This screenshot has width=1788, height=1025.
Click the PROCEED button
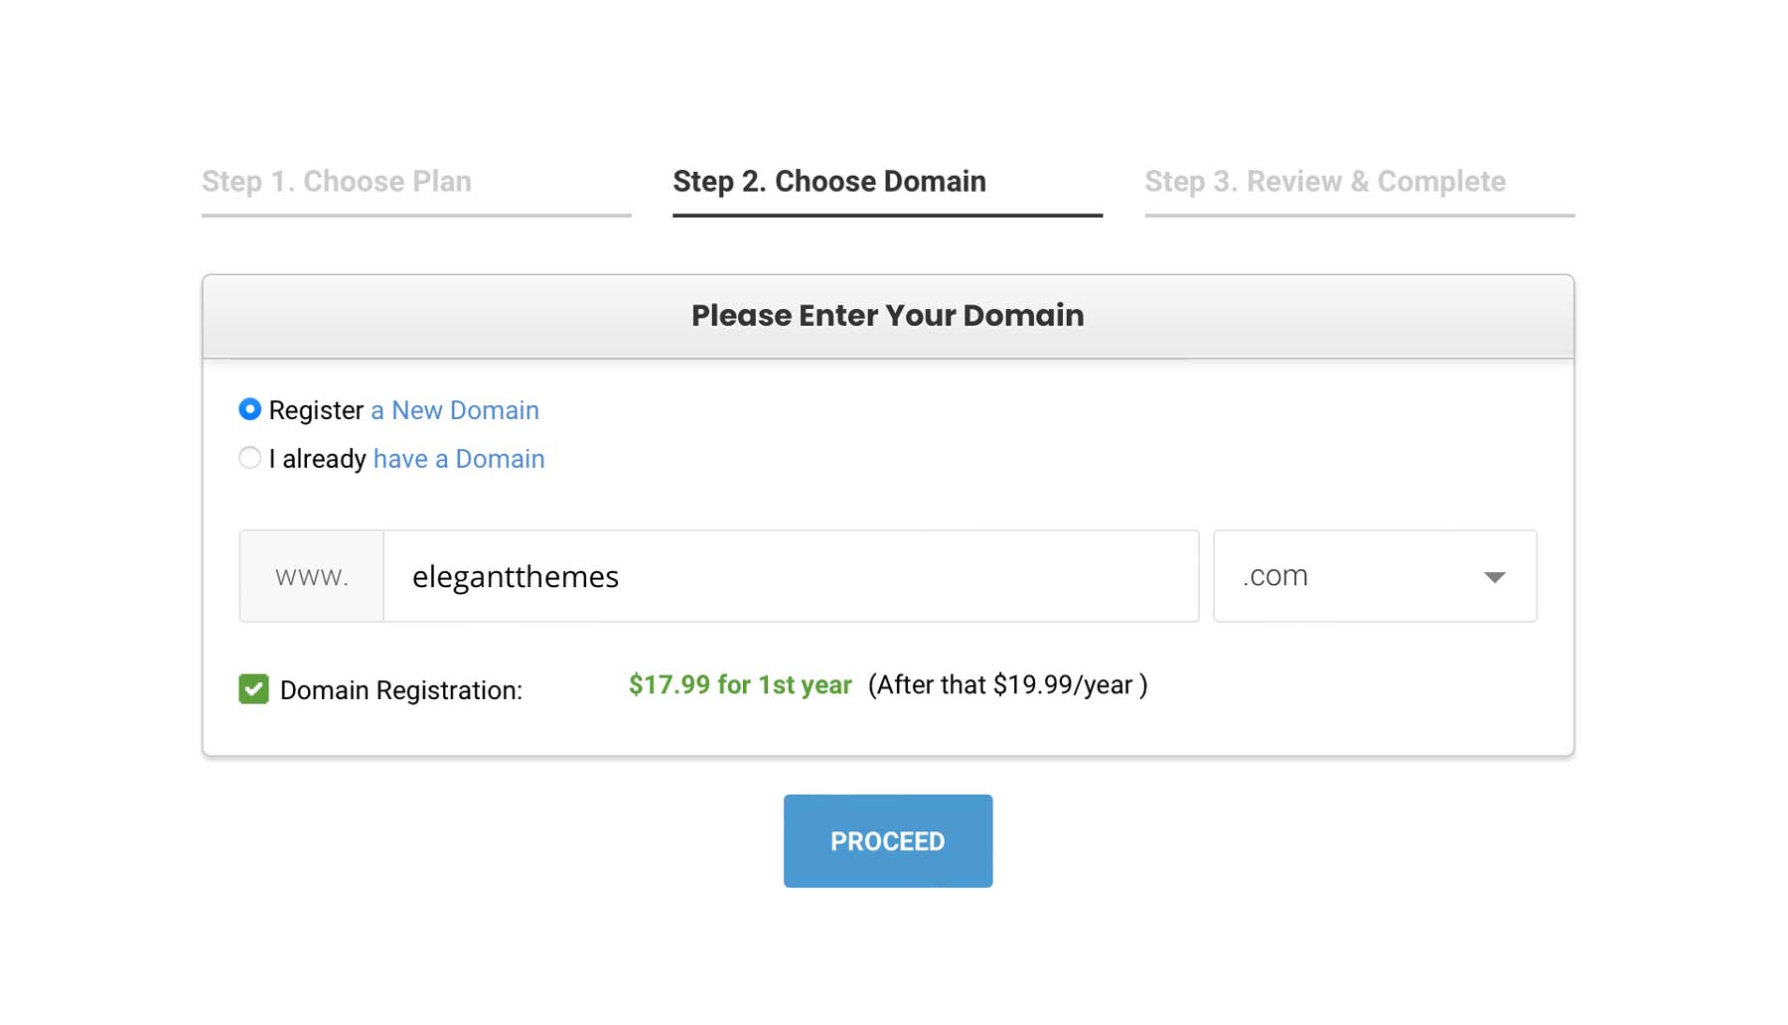887,840
